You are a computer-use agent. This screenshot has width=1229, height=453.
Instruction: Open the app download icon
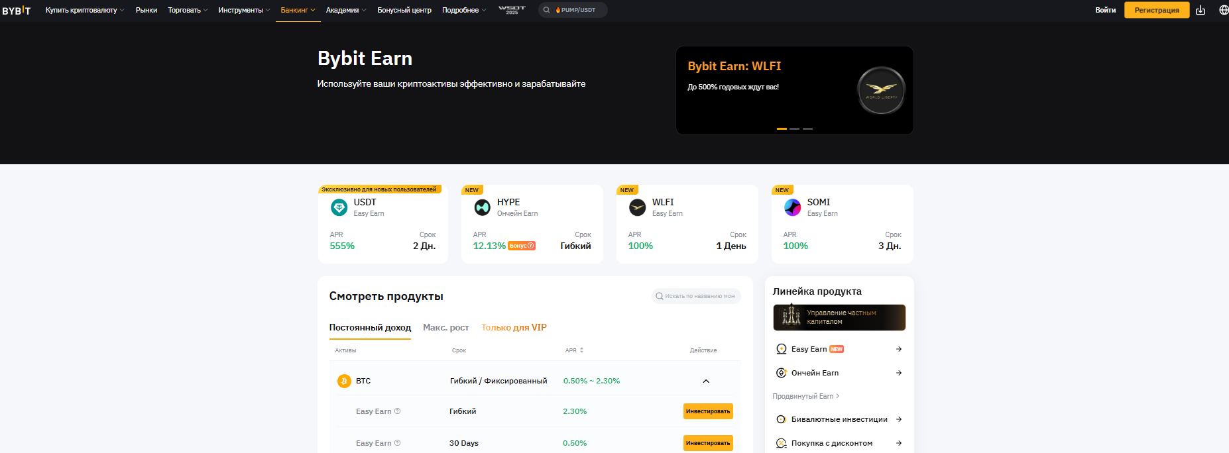pos(1200,10)
